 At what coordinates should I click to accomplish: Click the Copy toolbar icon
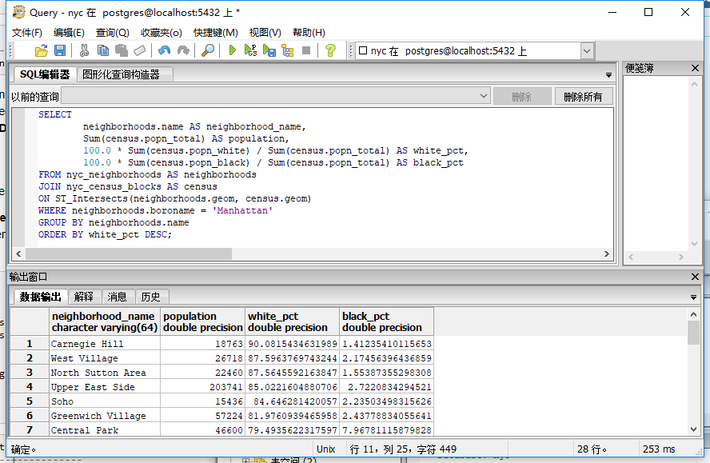coord(103,50)
